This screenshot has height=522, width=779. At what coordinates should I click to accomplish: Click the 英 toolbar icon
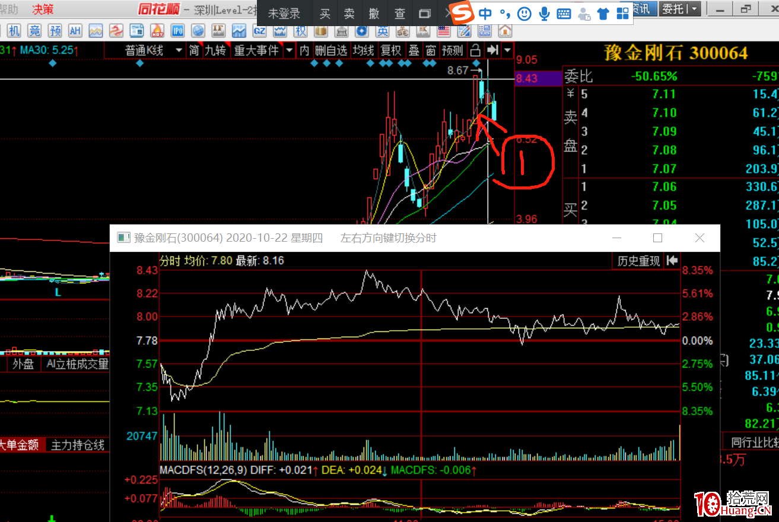(383, 31)
